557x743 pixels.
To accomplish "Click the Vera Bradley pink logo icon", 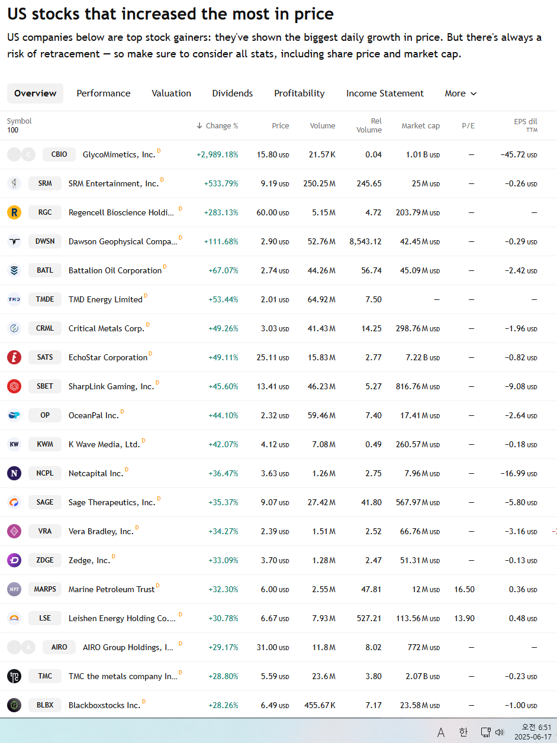I will [x=14, y=531].
